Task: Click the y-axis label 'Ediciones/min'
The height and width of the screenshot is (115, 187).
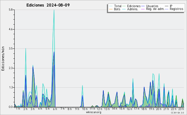Action: tap(3, 58)
